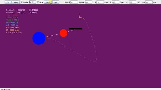
Task: Apply parameters with the Set button
Action: tap(56, 2)
